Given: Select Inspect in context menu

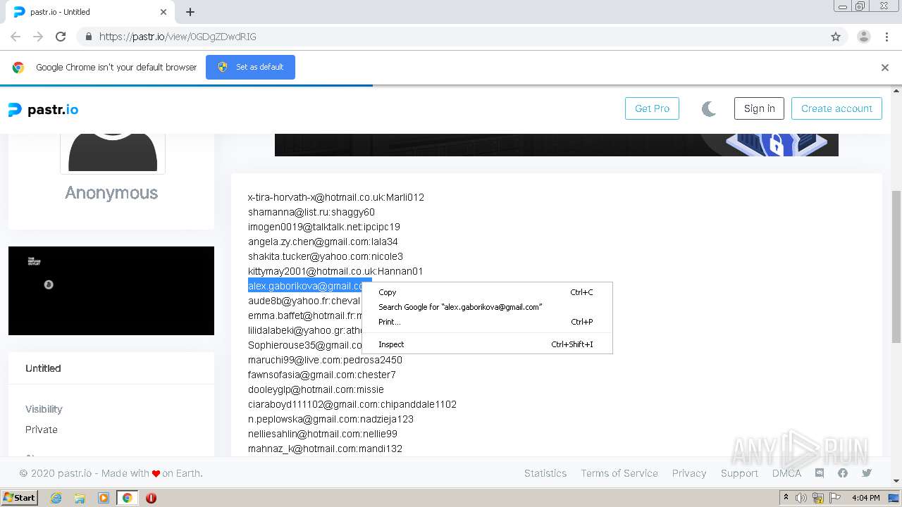Looking at the screenshot, I should [x=487, y=344].
